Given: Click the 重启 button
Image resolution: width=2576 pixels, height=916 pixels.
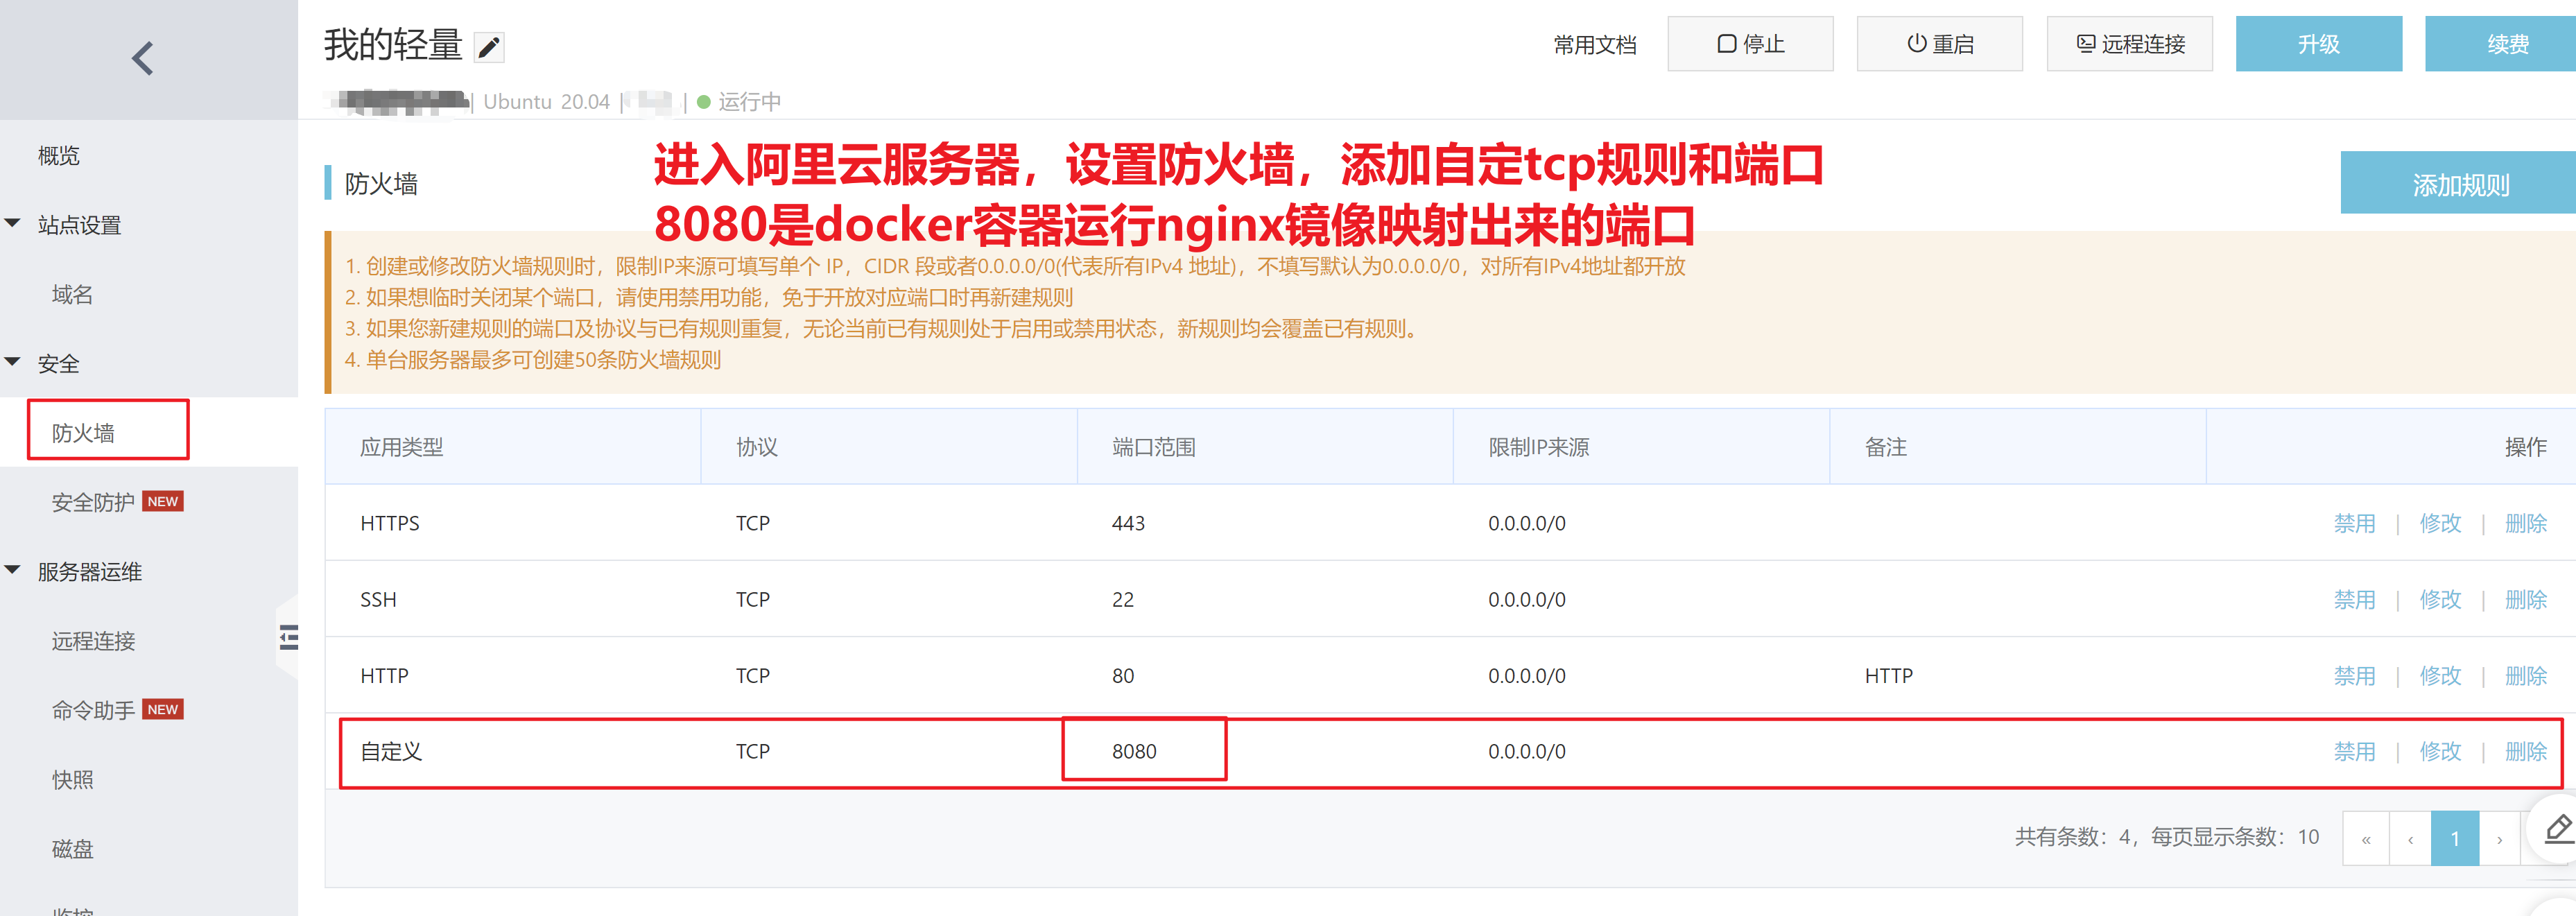Looking at the screenshot, I should click(1939, 44).
